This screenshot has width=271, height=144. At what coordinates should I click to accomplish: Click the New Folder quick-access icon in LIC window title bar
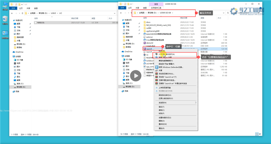coord(19,4)
